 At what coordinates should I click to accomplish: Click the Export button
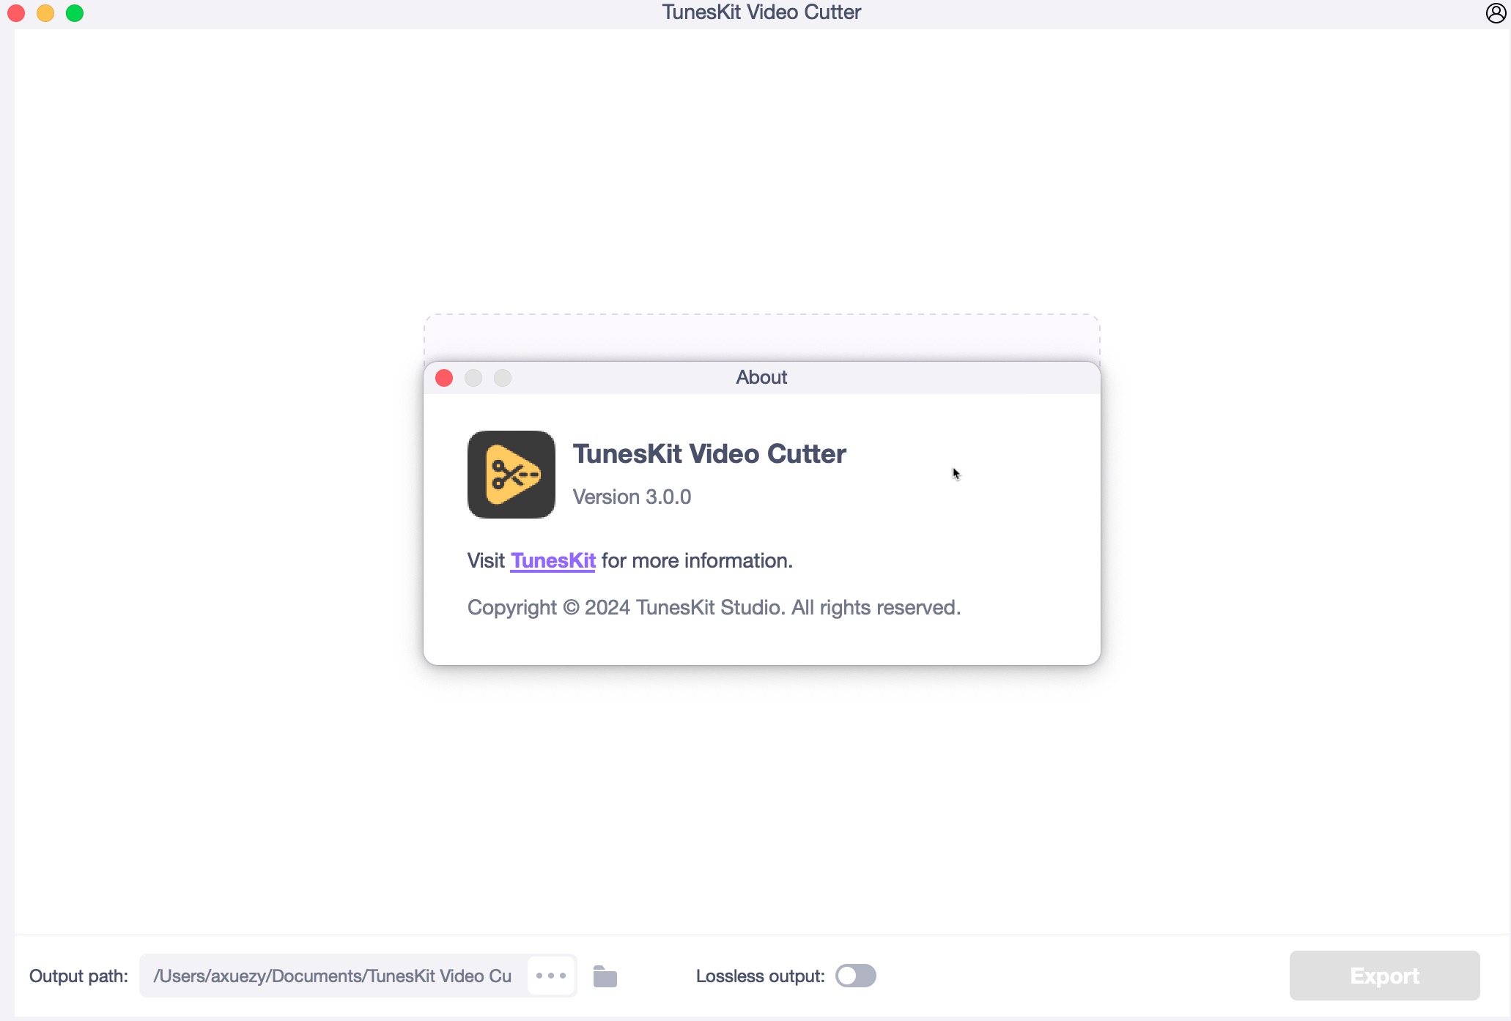click(x=1384, y=976)
